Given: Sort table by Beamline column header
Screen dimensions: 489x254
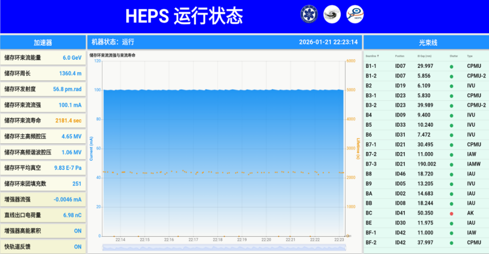Looking at the screenshot, I should (x=372, y=56).
